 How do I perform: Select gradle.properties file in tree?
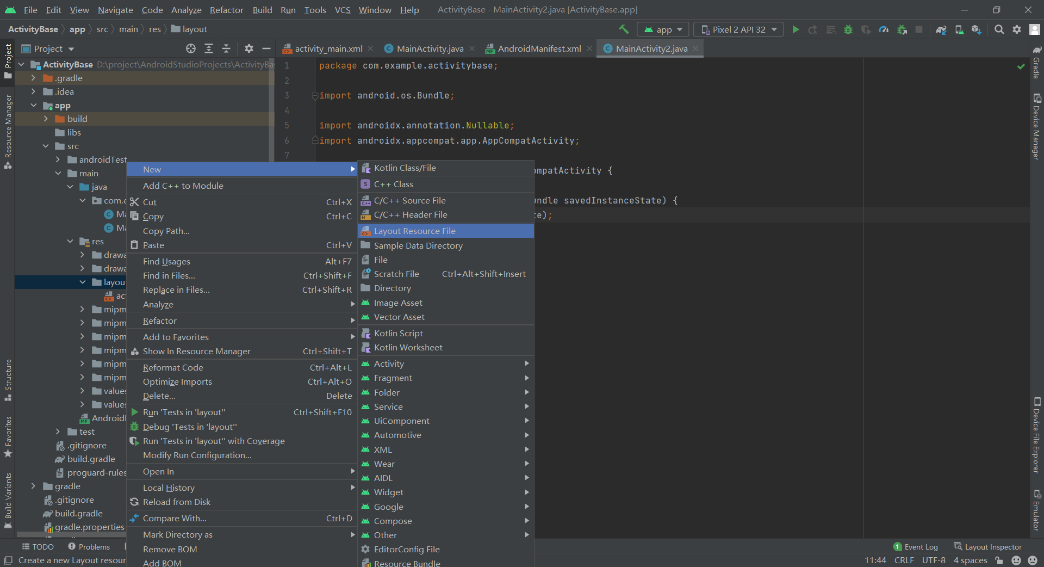point(84,527)
